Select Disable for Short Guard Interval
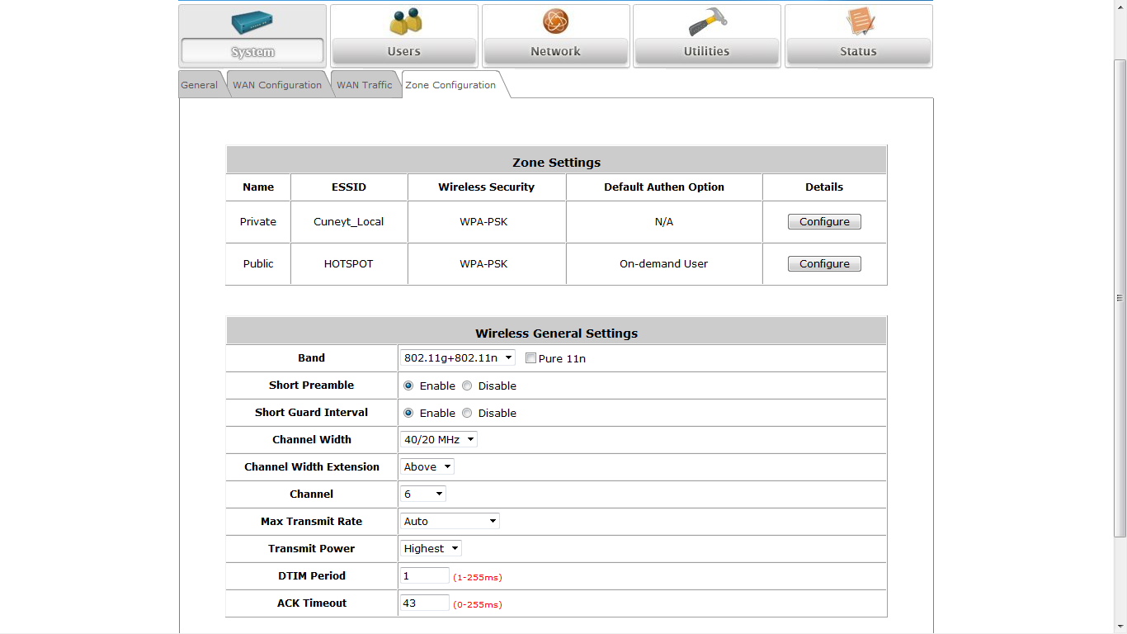1127x634 pixels. [467, 413]
